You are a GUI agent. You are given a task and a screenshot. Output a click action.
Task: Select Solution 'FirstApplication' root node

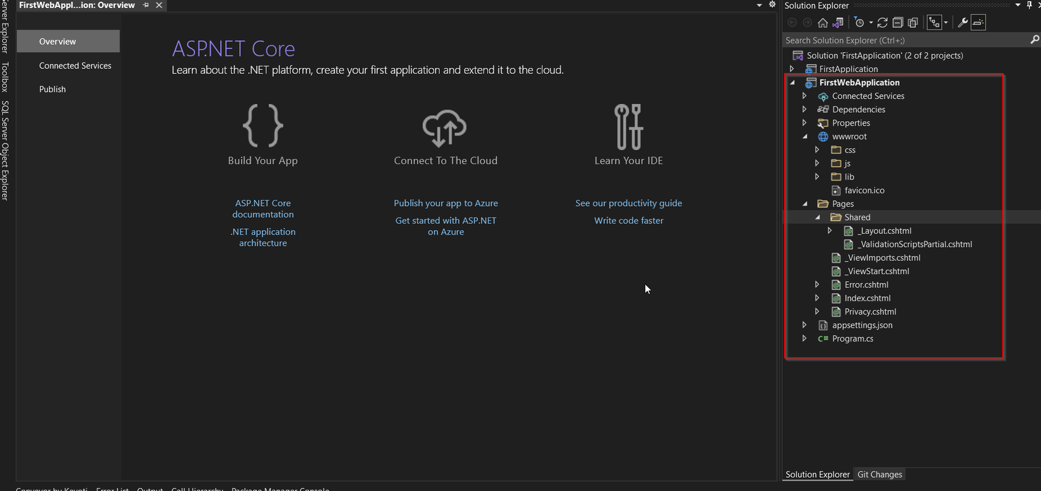(885, 55)
